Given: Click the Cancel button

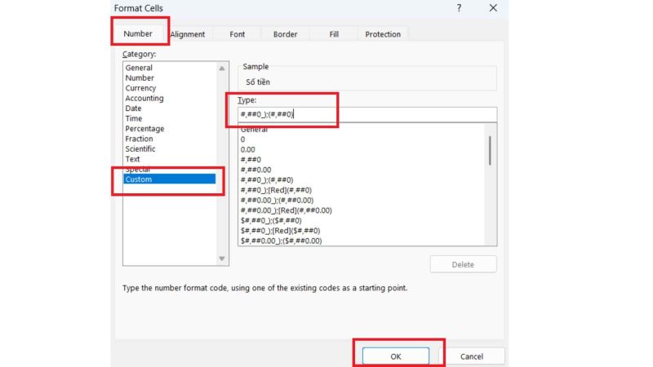Looking at the screenshot, I should [472, 356].
